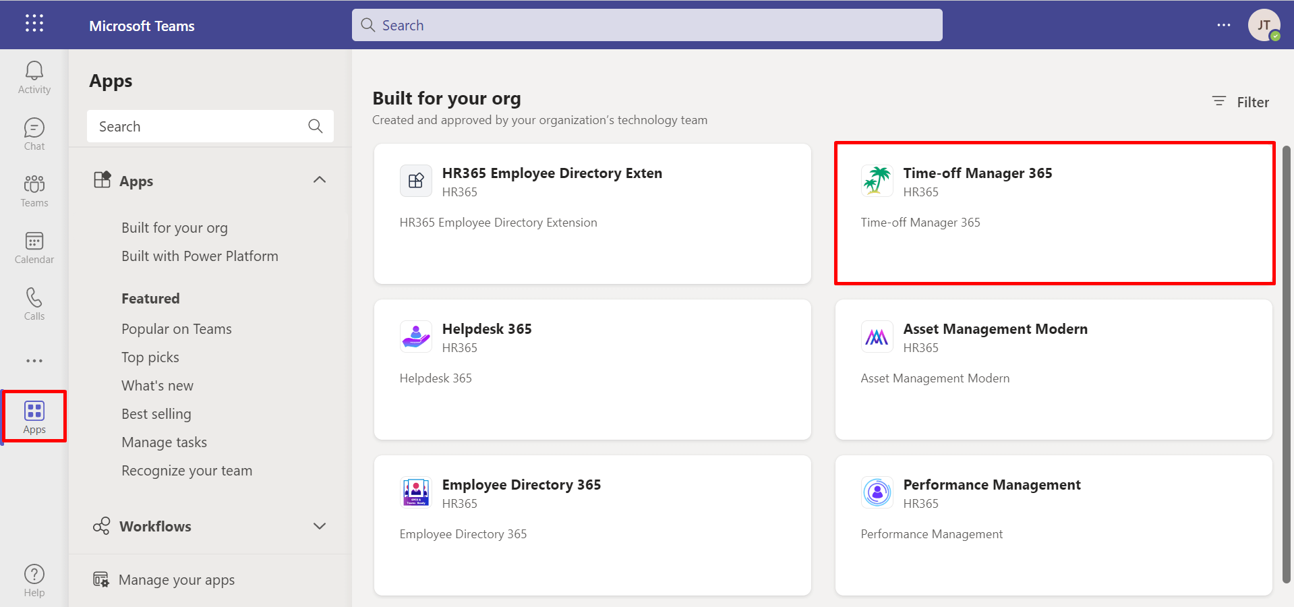The width and height of the screenshot is (1294, 607).
Task: Open the app launcher waffle icon
Action: (x=34, y=24)
